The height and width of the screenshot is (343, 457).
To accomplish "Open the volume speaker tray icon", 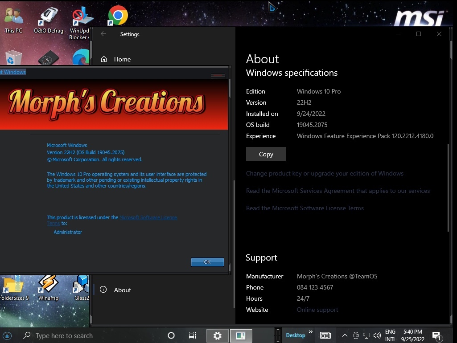I will [x=377, y=335].
